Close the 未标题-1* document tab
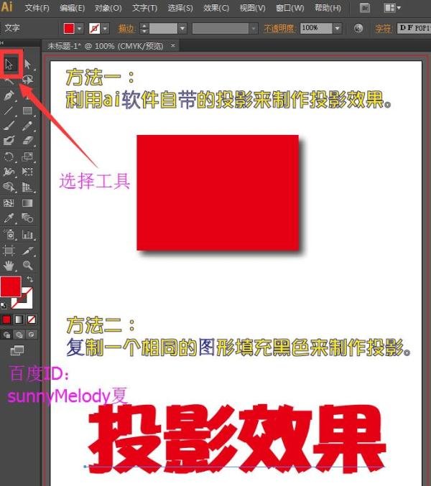 (x=173, y=45)
